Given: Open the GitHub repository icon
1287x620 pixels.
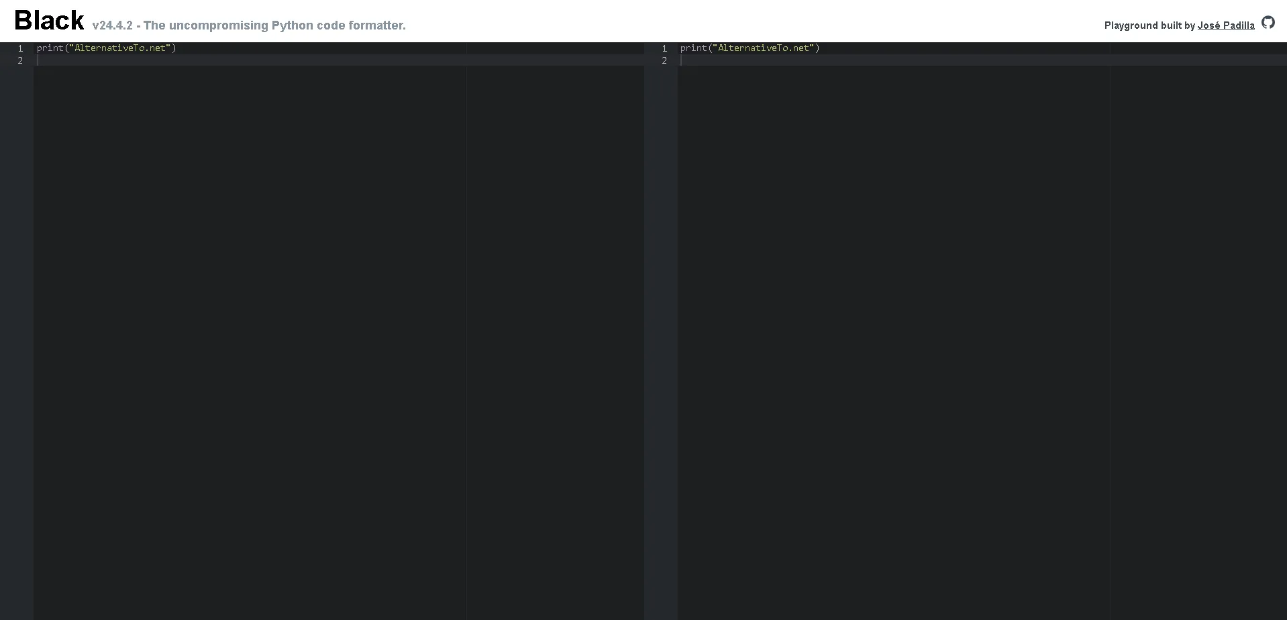Looking at the screenshot, I should tap(1268, 23).
